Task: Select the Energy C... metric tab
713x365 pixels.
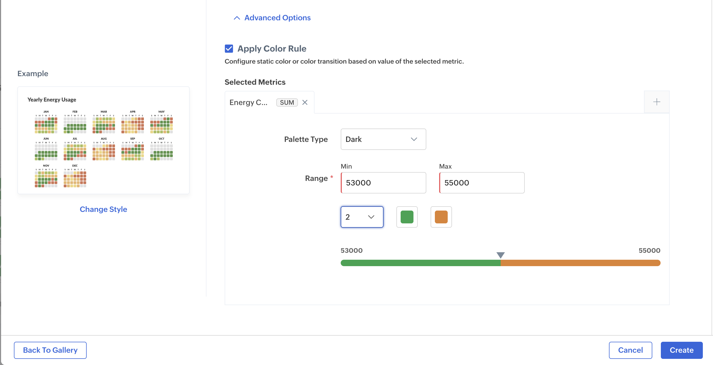Action: click(248, 102)
